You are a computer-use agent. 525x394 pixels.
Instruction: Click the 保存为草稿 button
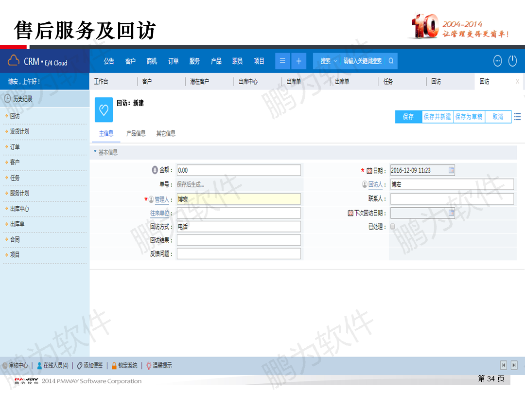coord(469,117)
